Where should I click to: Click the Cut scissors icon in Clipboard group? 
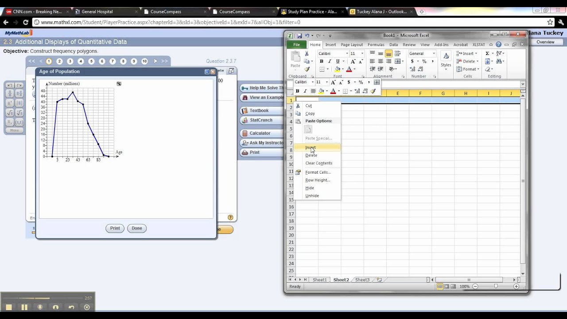coord(307,54)
